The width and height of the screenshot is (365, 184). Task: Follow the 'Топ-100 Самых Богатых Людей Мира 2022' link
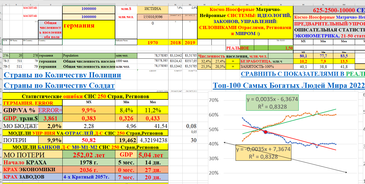click(288, 85)
